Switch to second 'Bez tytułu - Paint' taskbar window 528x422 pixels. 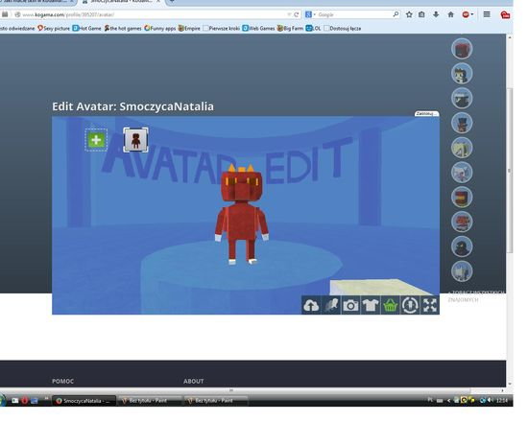point(215,401)
